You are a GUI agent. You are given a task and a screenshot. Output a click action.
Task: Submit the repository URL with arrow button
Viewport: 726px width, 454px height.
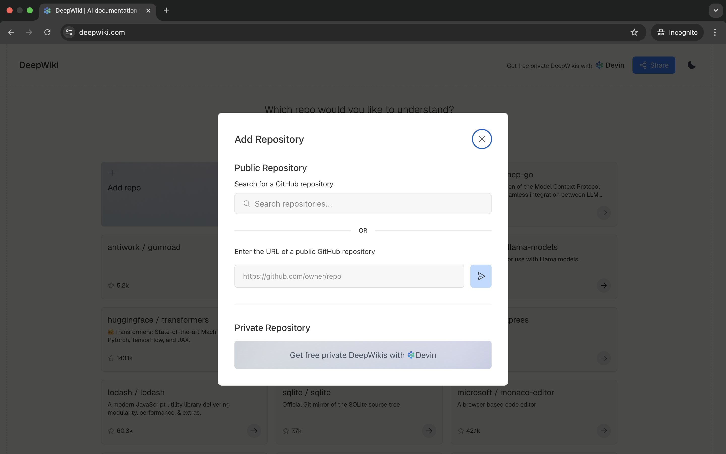(481, 276)
